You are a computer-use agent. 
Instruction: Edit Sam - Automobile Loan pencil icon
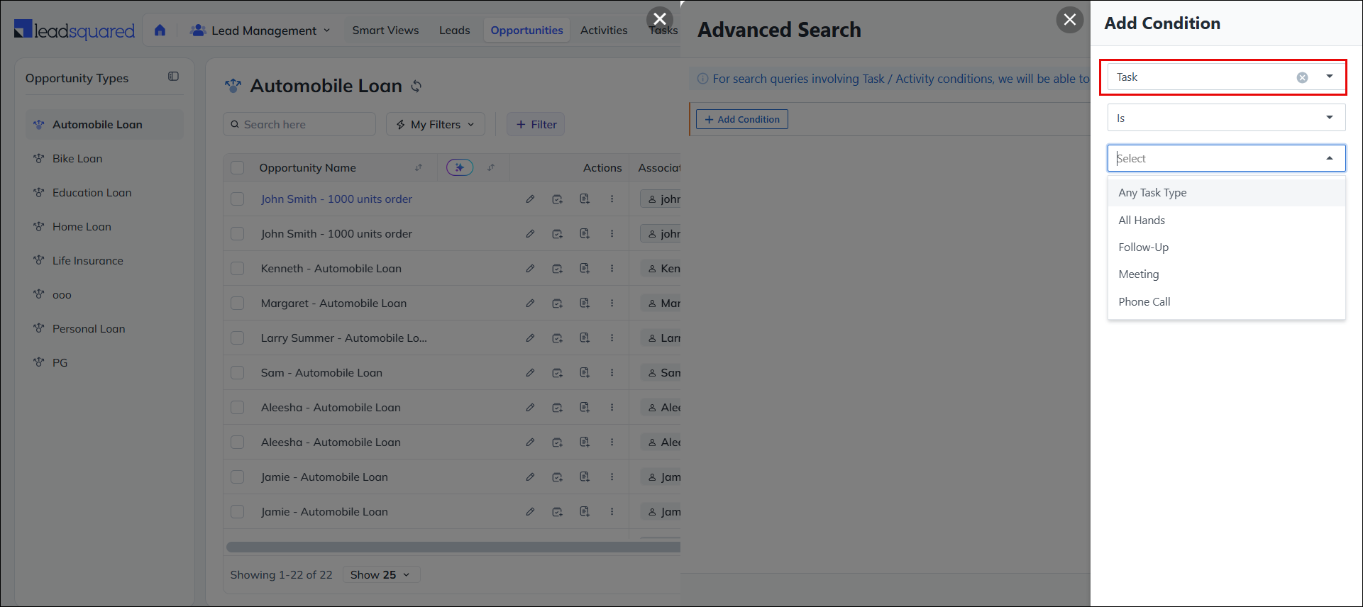(530, 373)
